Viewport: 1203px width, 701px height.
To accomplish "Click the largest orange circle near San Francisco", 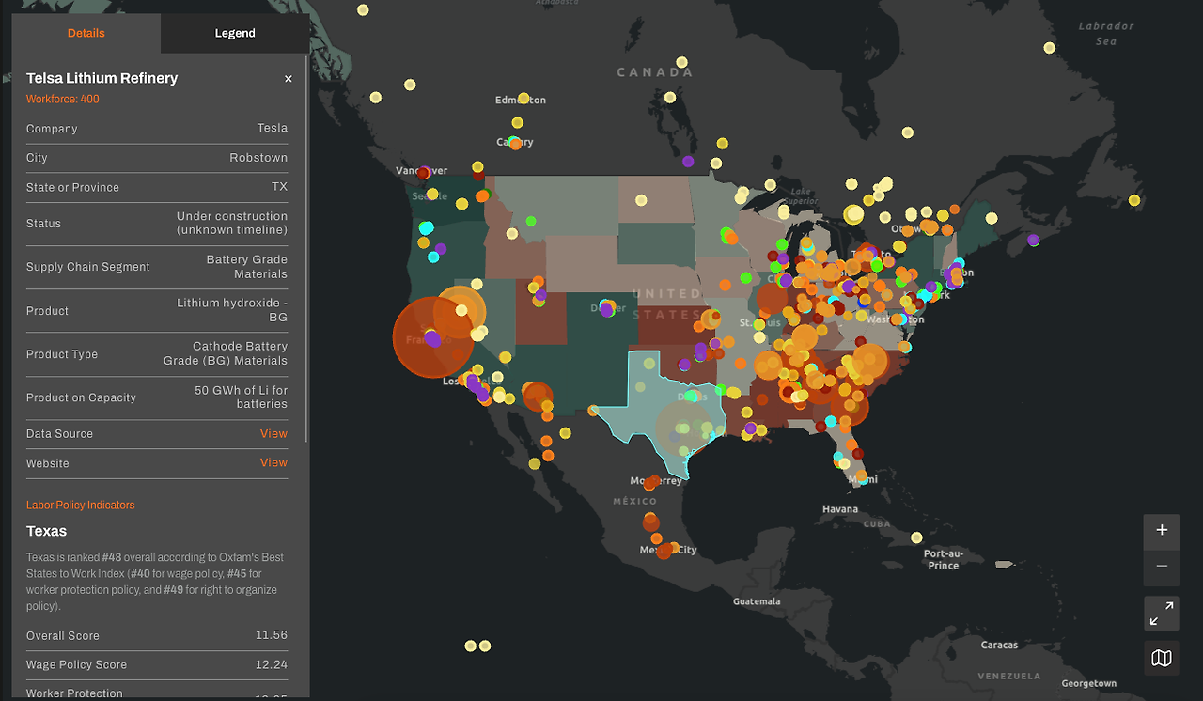I will [x=433, y=336].
